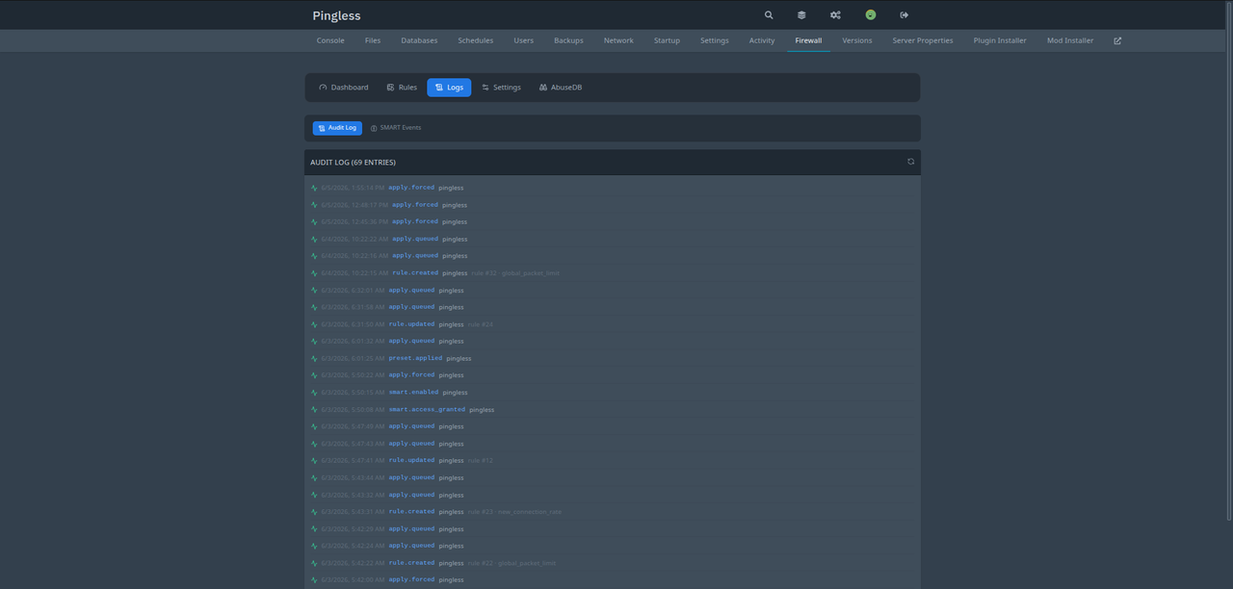Click pulse icon on the 5:47:41 AM rule.updated entry
The width and height of the screenshot is (1233, 589).
pos(314,461)
